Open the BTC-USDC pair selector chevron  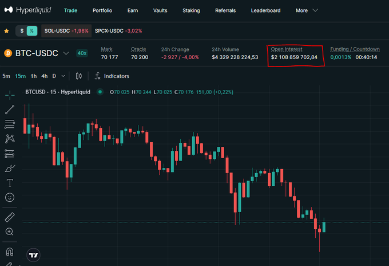click(66, 53)
